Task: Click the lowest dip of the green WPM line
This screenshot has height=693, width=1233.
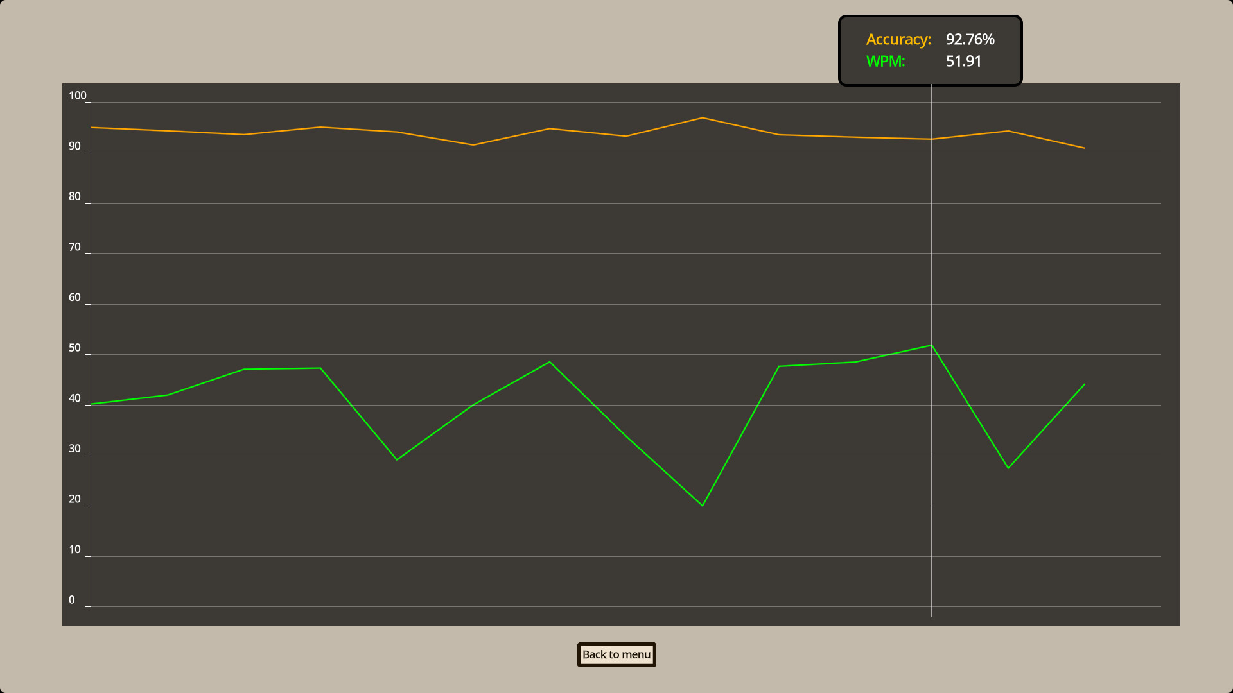Action: pos(703,504)
